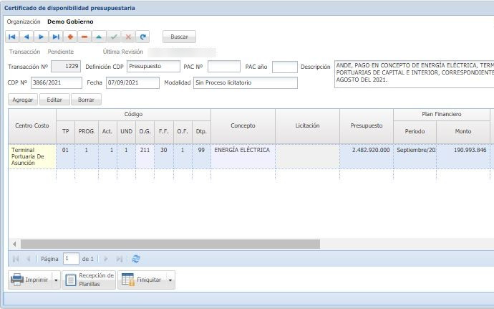
Task: Click the PAC Nº field
Action: [x=224, y=67]
